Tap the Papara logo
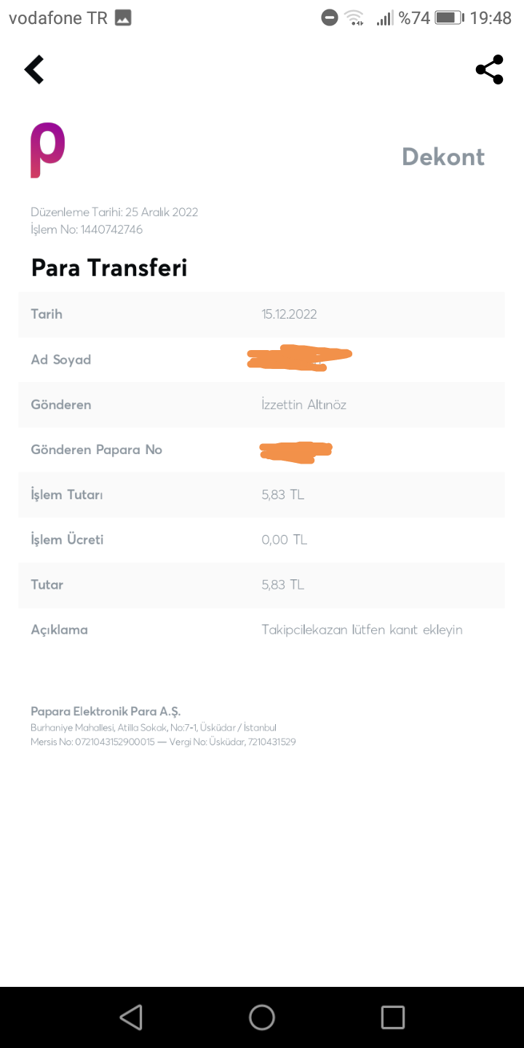 (47, 150)
